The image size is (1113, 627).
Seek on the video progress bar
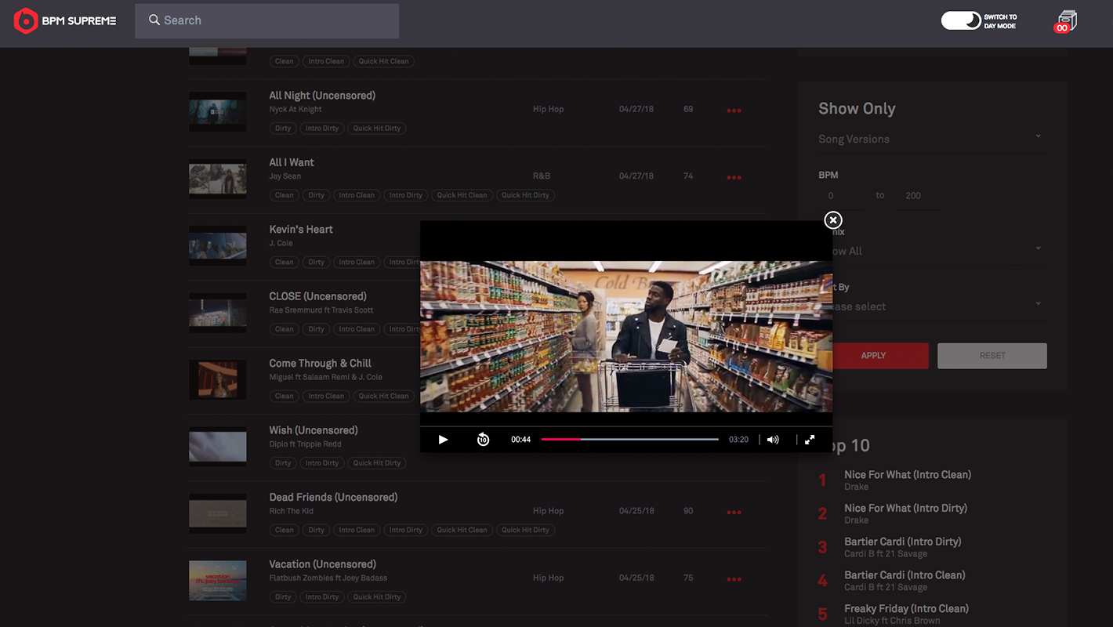629,440
